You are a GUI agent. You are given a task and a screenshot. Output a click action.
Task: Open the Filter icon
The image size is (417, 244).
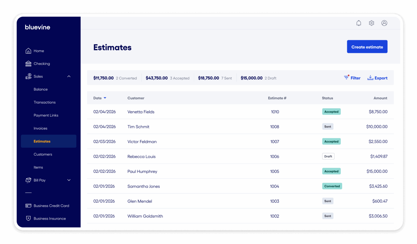coord(346,78)
